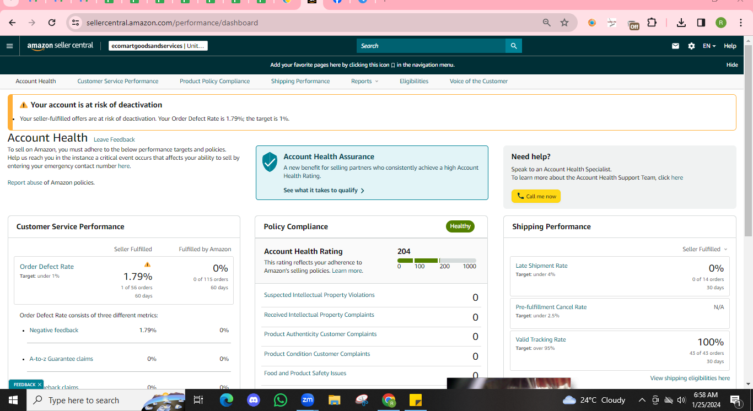View site information icon in address bar

click(x=76, y=23)
